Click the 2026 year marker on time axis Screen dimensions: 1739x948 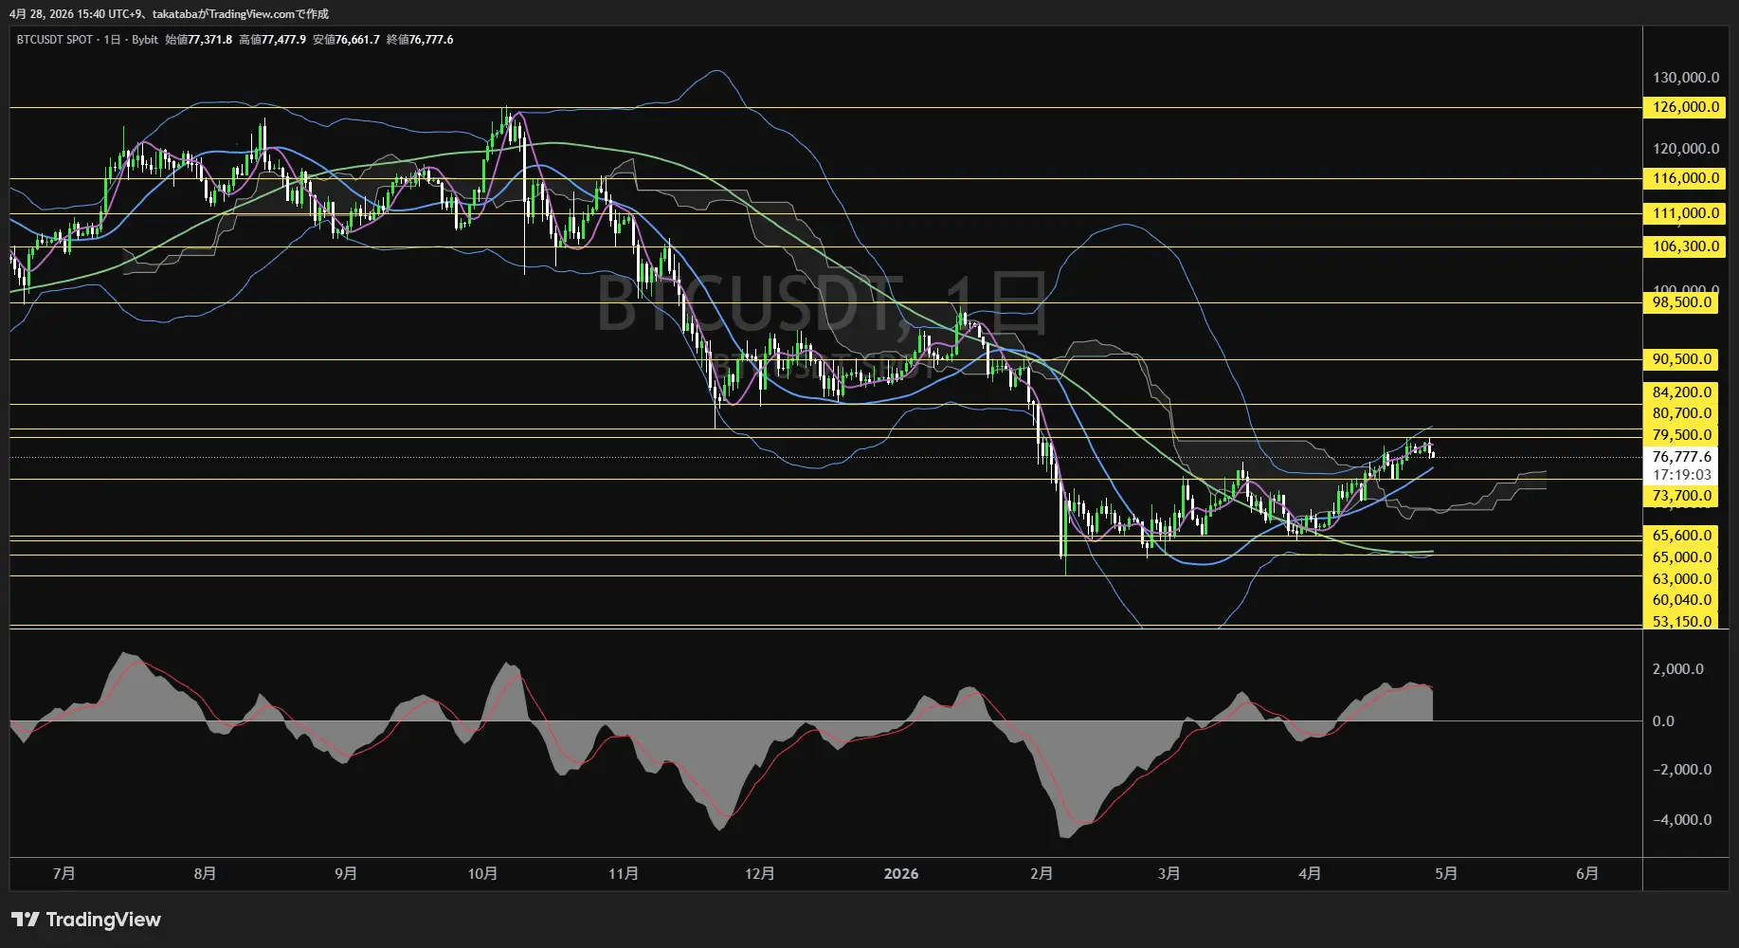coord(900,874)
